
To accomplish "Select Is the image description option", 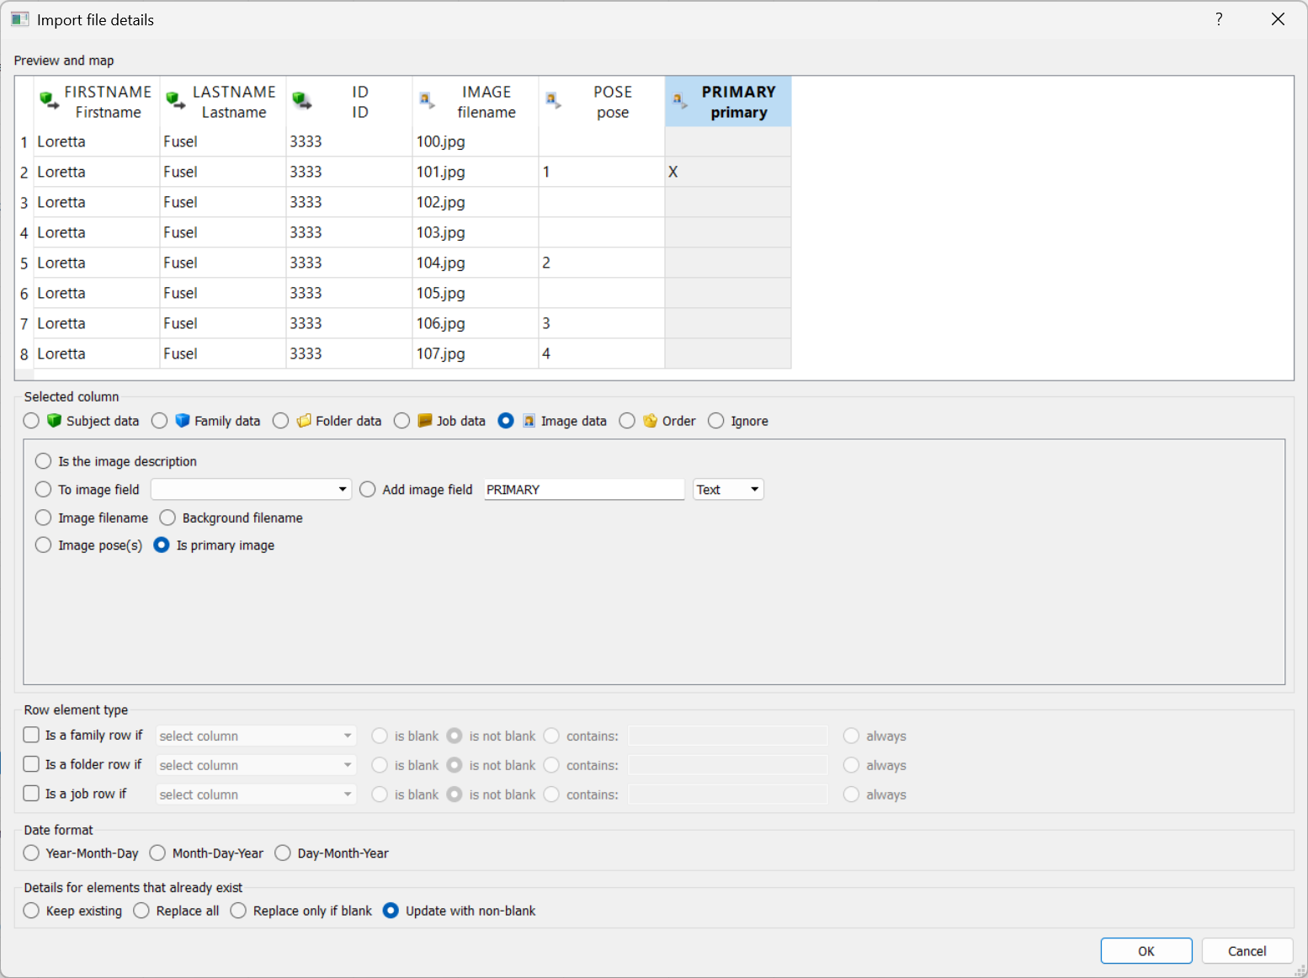I will (x=43, y=461).
